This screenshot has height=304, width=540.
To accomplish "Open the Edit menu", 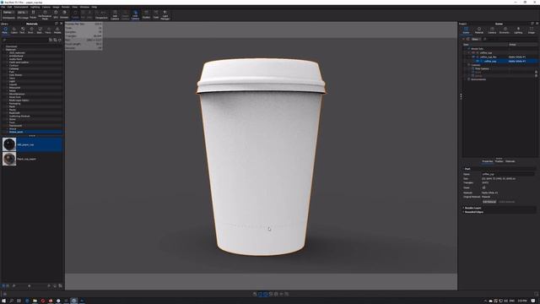I will (x=9, y=7).
